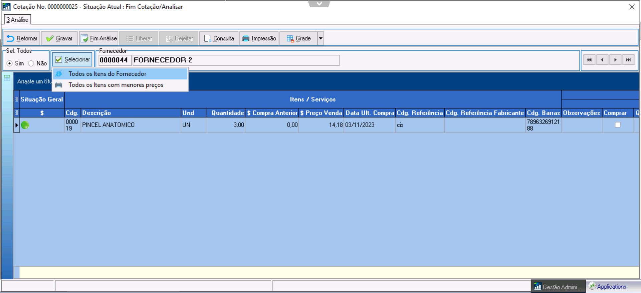Sort by the Data Ult. Compra column header
The height and width of the screenshot is (293, 641).
(370, 113)
